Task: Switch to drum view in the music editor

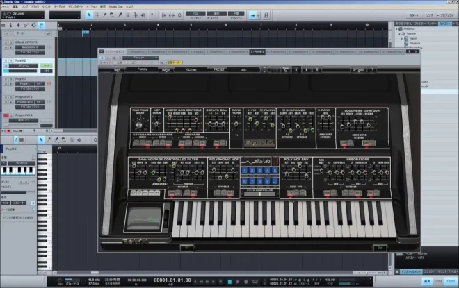Action: click(22, 140)
